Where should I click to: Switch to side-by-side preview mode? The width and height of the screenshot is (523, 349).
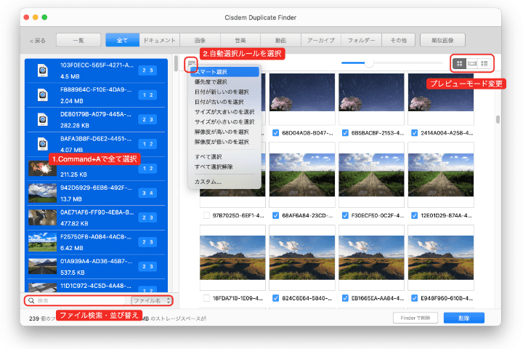[x=471, y=64]
